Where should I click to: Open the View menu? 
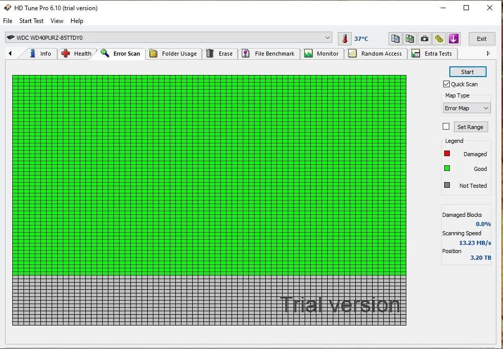point(57,21)
